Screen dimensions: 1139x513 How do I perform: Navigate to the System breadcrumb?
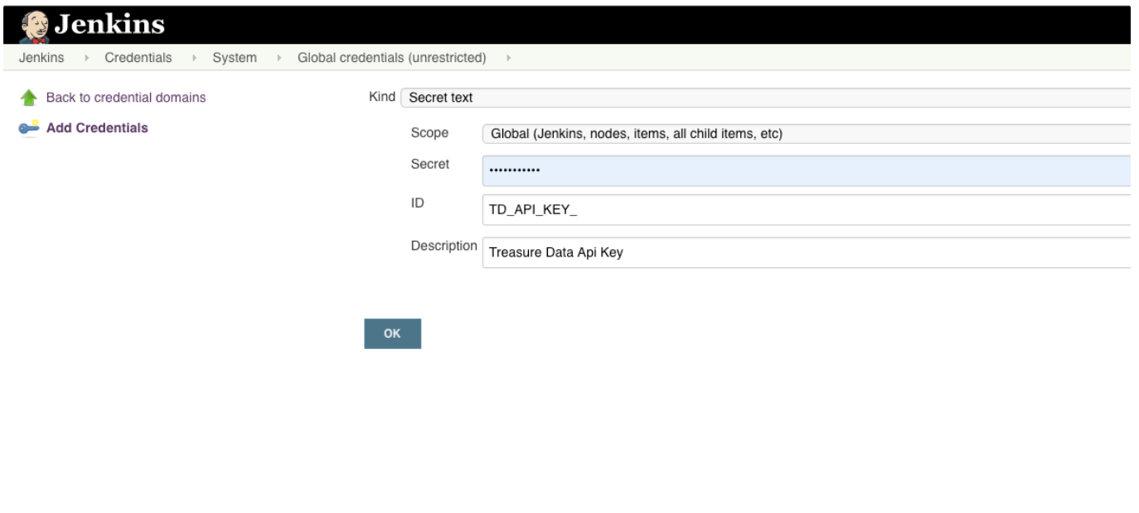click(x=235, y=58)
